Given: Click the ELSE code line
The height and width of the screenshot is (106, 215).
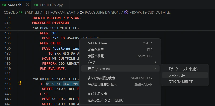Looking at the screenshot, I should tap(44, 94).
